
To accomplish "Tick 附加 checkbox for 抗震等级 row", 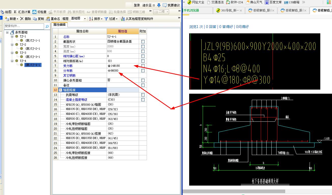I will (x=143, y=95).
